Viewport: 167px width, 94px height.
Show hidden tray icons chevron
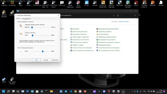[132, 91]
